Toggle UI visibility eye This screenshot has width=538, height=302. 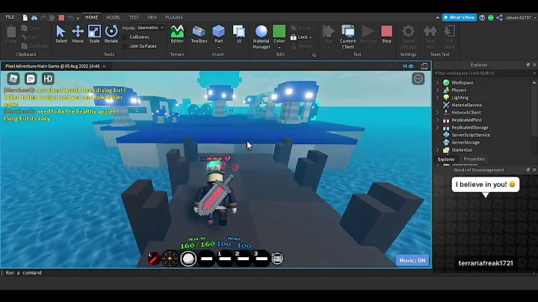(x=408, y=67)
